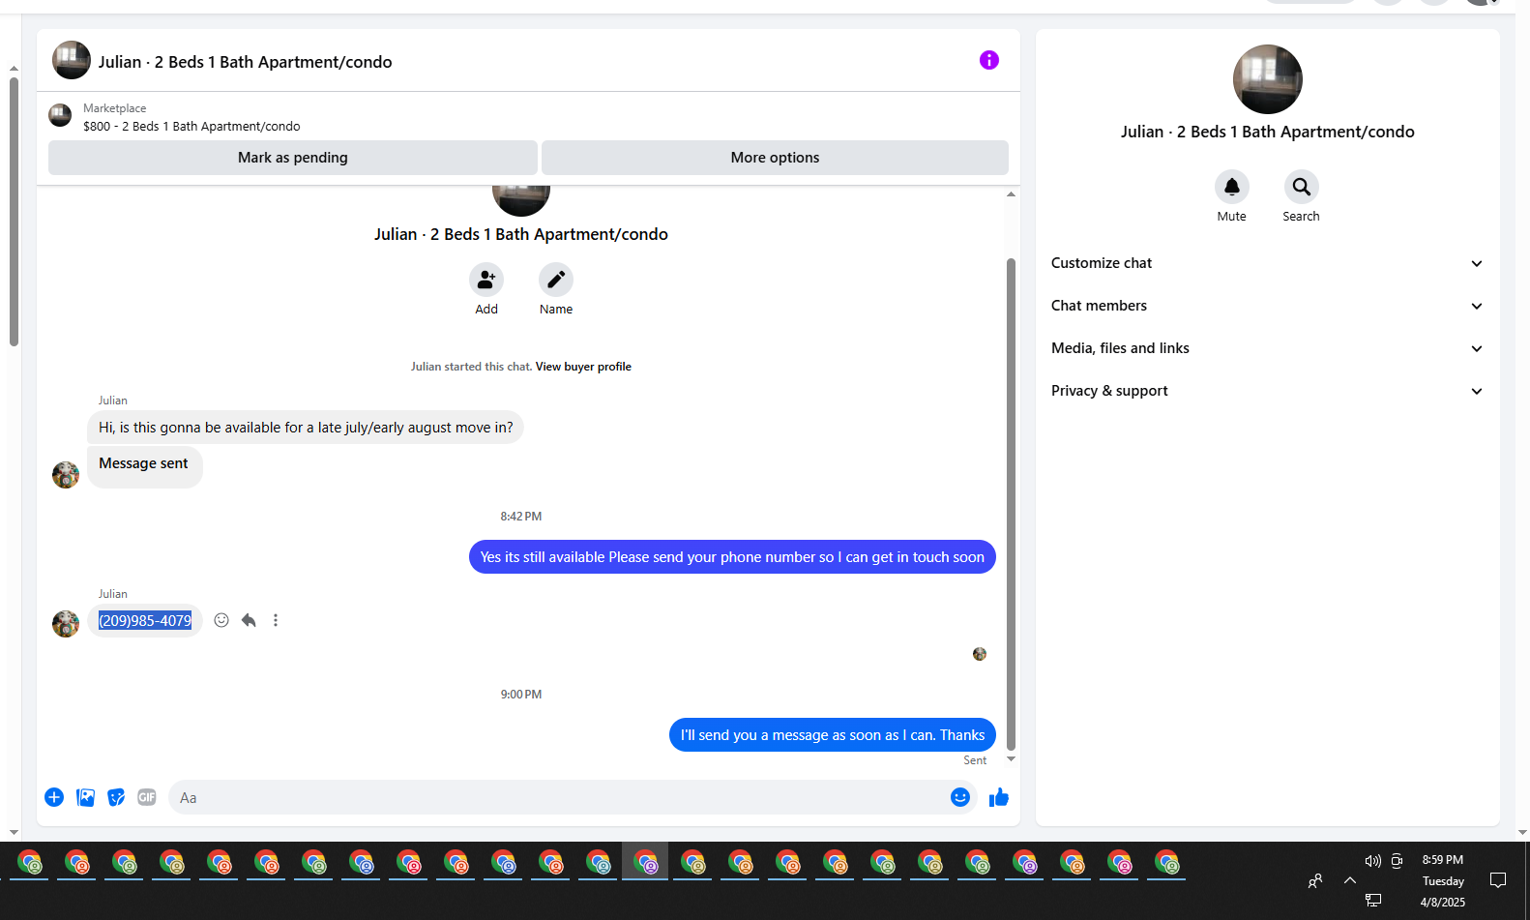Open the emoji picker
1530x920 pixels.
pyautogui.click(x=960, y=797)
